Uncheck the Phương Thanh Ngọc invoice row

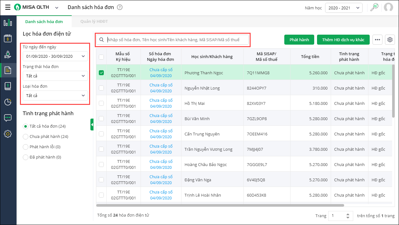tap(101, 73)
